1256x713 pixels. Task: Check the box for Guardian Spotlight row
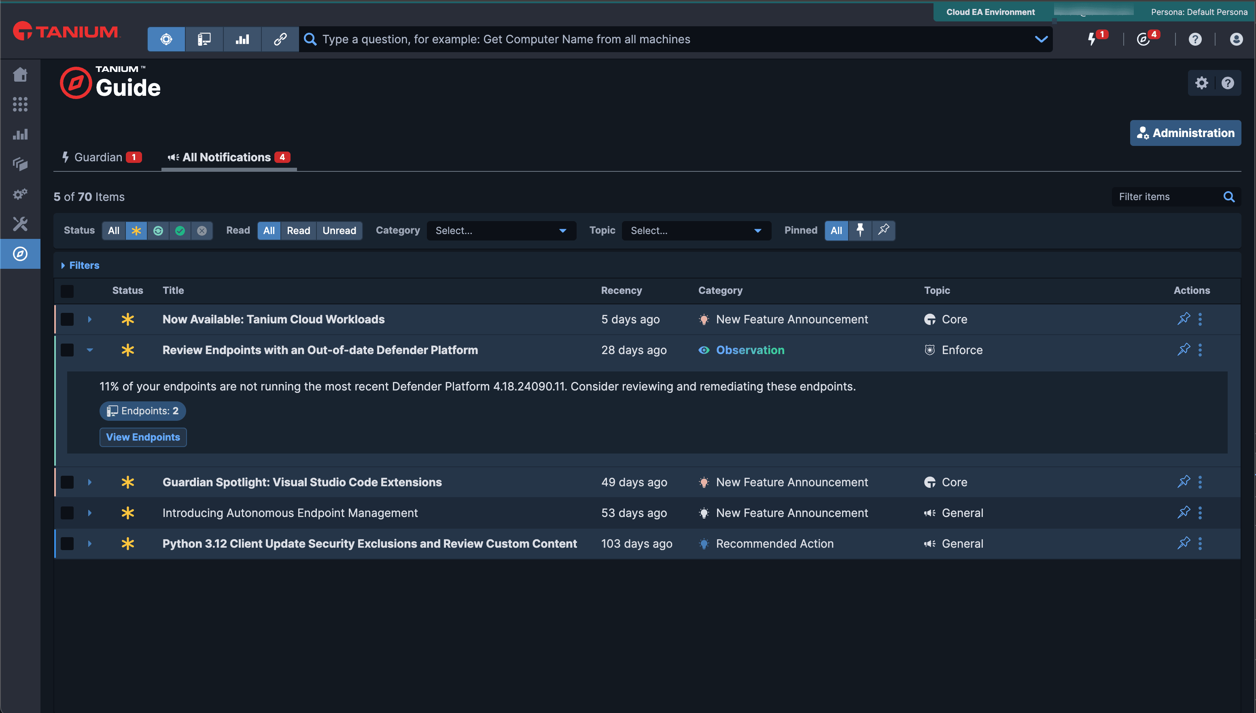(67, 482)
